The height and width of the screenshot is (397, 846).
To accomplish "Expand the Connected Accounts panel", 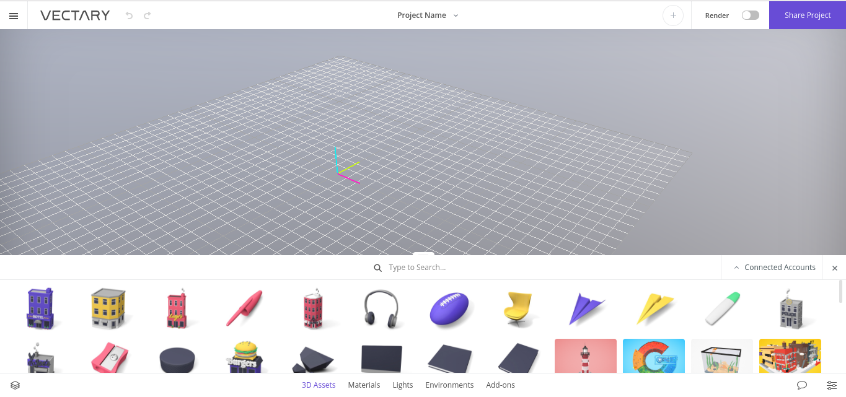I will [775, 268].
